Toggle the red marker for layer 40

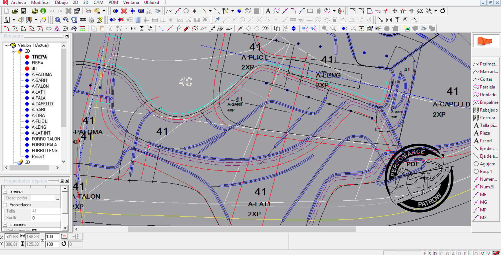[27, 69]
